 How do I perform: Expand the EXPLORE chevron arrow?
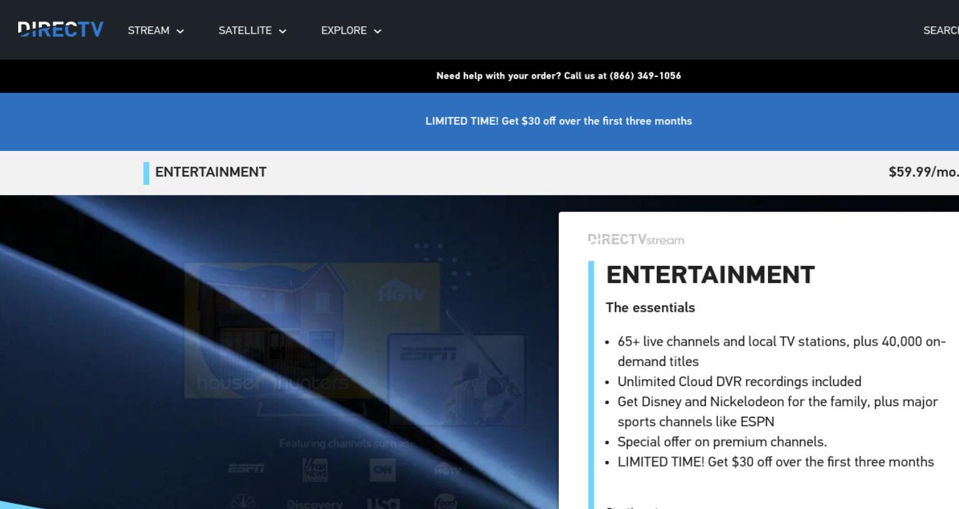click(x=377, y=31)
